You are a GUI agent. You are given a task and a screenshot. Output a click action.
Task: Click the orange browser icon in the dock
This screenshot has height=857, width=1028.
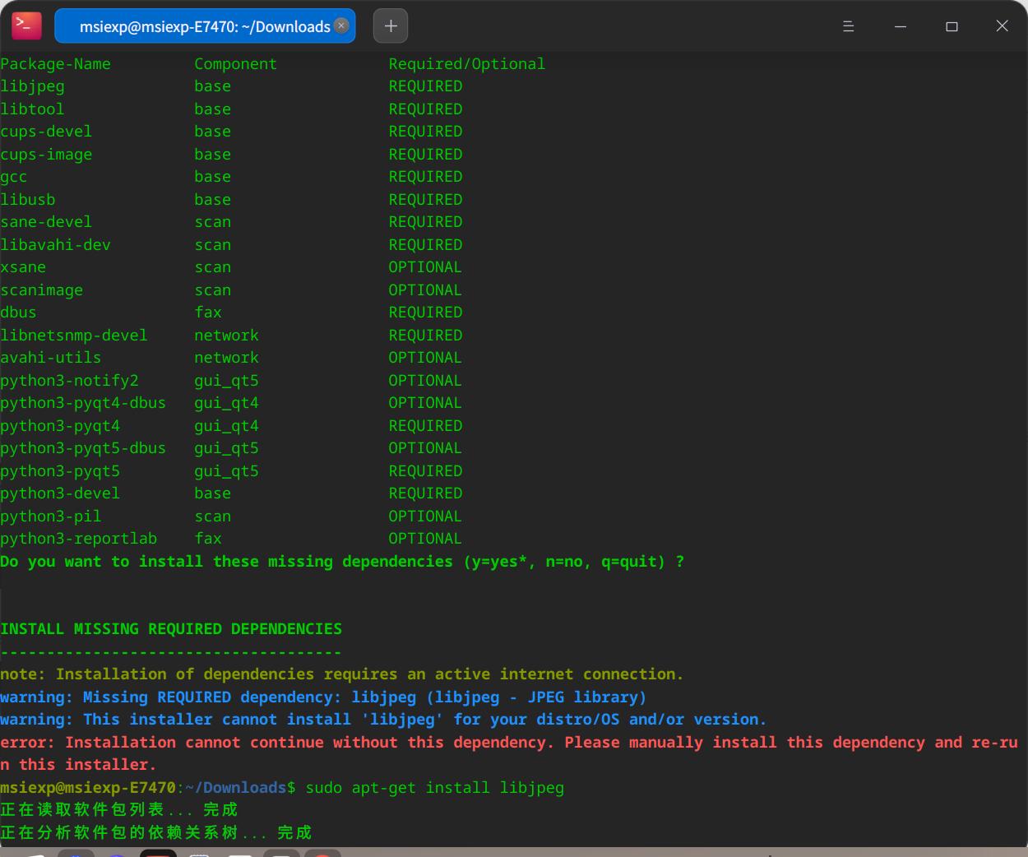click(322, 853)
